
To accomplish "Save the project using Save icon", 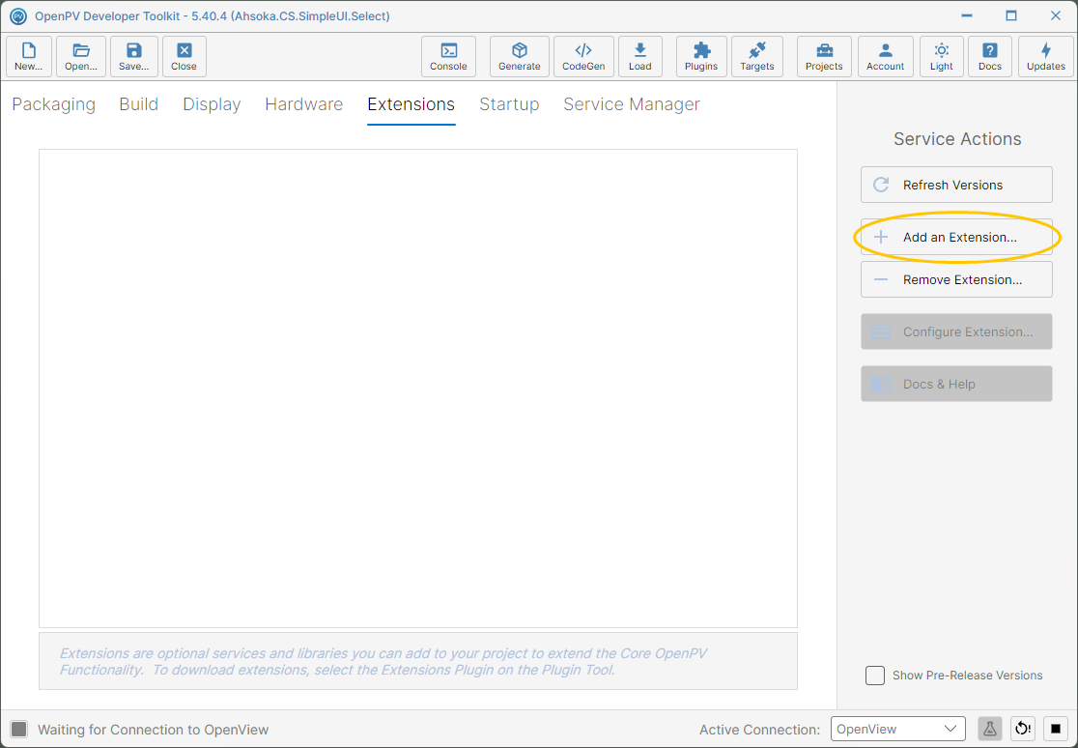I will click(134, 56).
